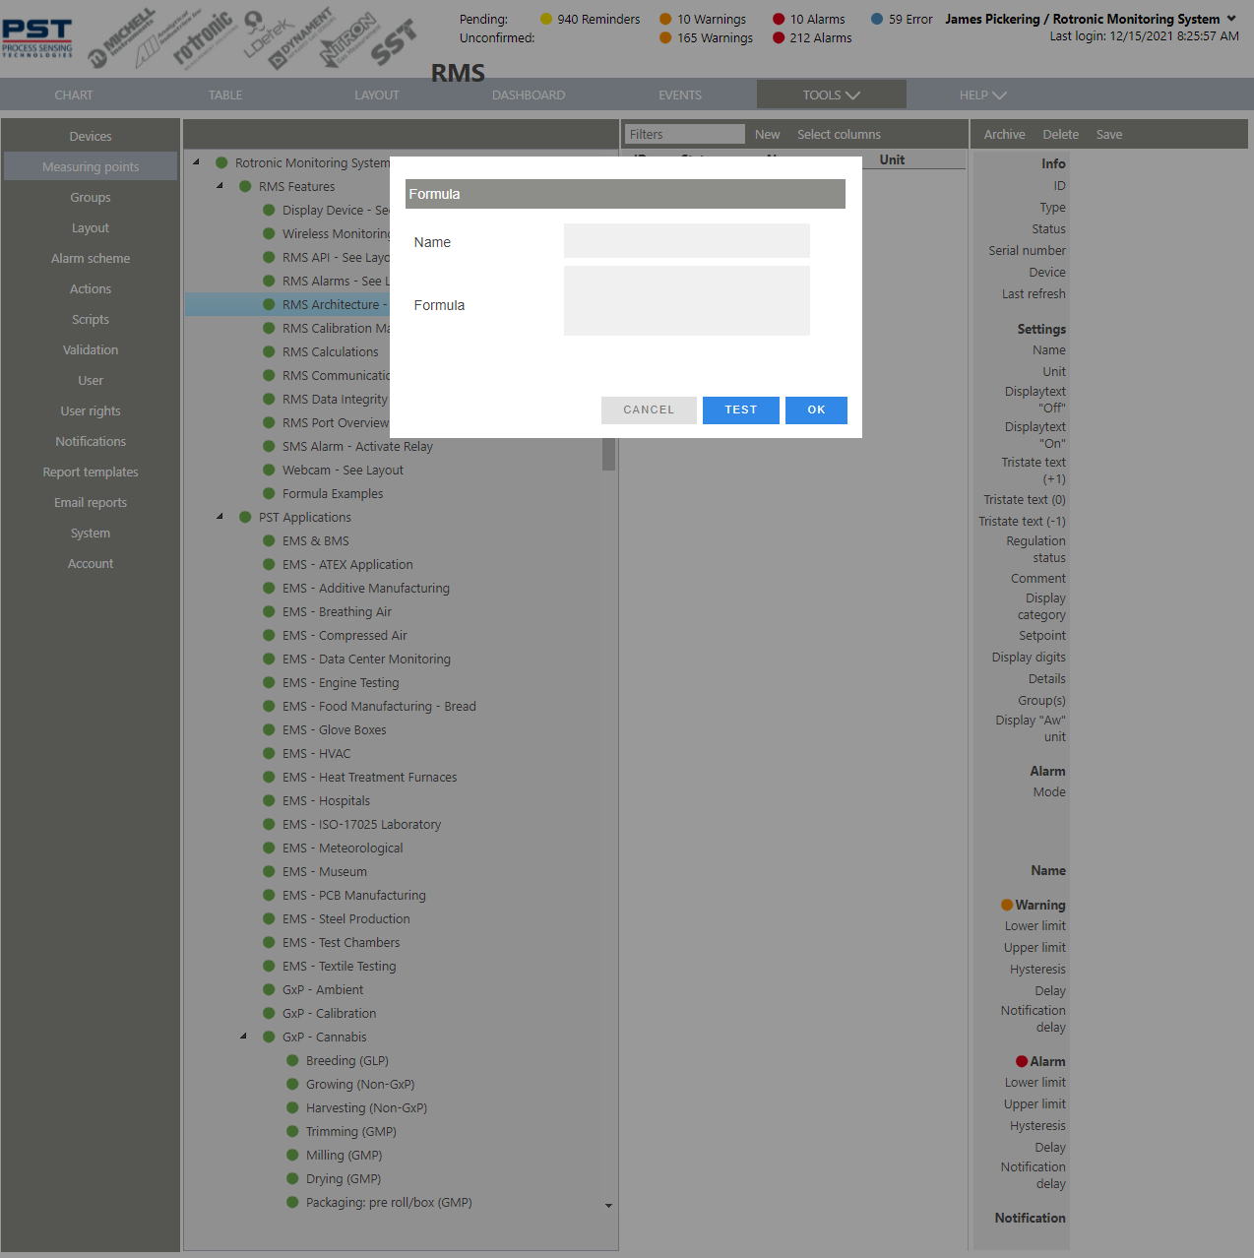The image size is (1254, 1258).
Task: Click the orange 165 Warnings unconfirmed dot
Action: [x=665, y=37]
